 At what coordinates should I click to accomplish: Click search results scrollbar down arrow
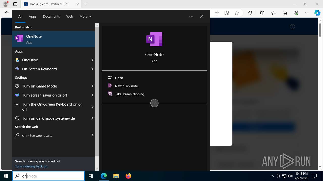coord(97,169)
